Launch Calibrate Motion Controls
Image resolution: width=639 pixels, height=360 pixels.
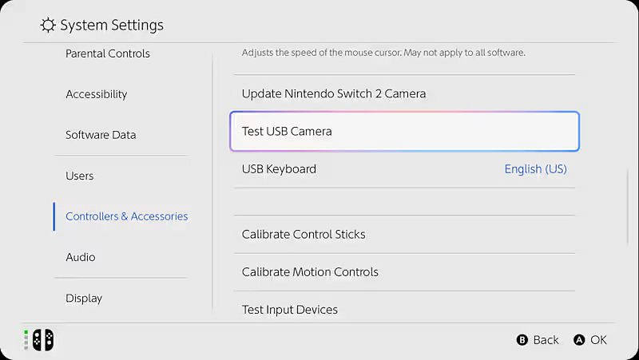(310, 272)
